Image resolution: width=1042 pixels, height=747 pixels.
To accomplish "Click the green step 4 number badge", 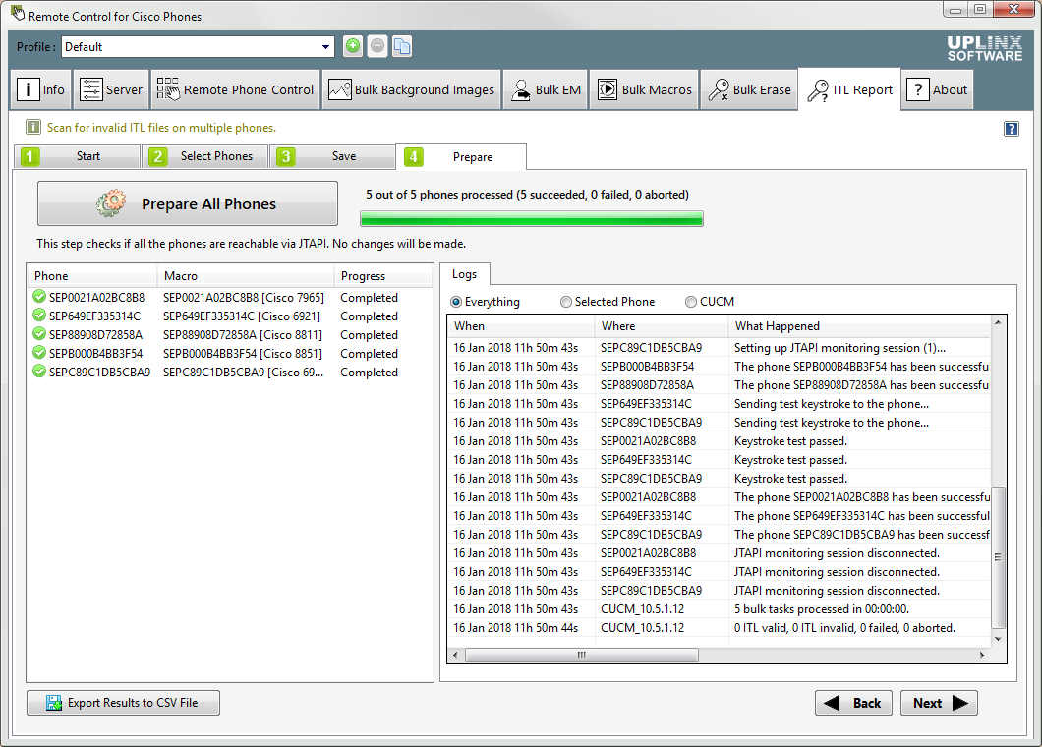I will click(413, 157).
